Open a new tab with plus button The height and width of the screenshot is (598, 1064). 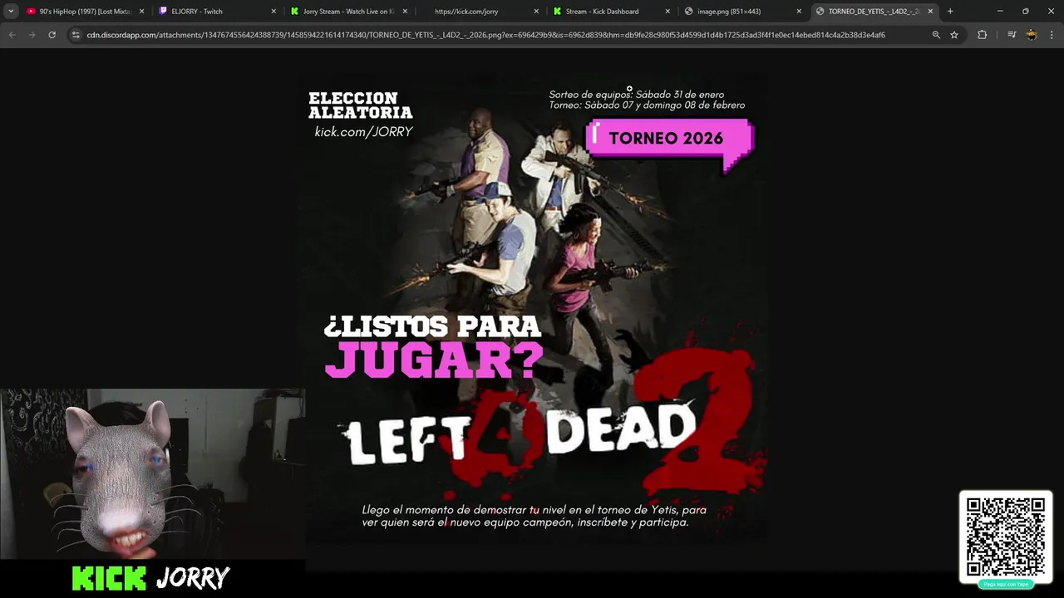(950, 12)
